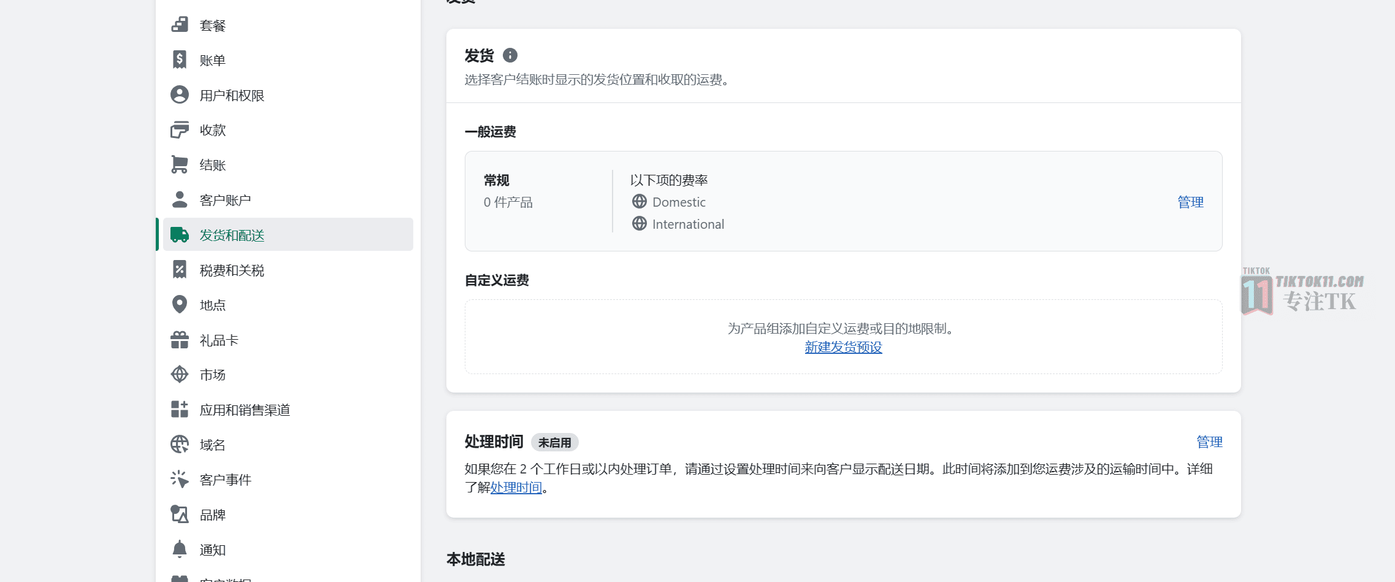Image resolution: width=1395 pixels, height=582 pixels.
Task: Navigate to 地点 settings
Action: (x=288, y=305)
